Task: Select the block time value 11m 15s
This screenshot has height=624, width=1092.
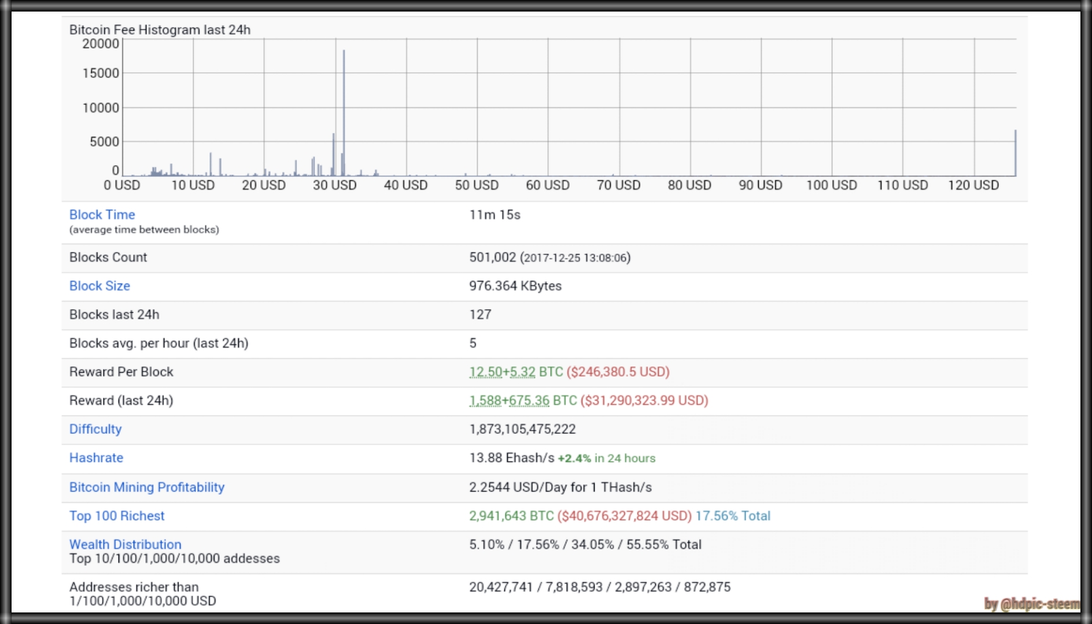Action: tap(495, 214)
